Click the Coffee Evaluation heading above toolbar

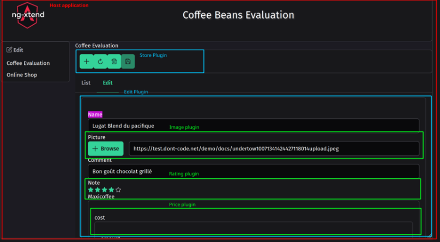click(97, 45)
